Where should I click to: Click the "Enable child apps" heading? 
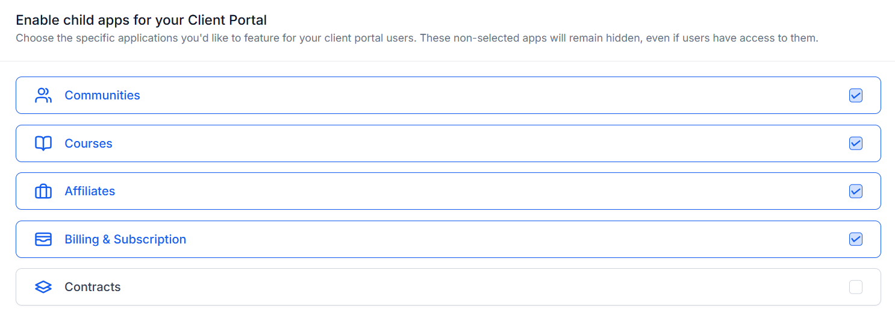[141, 20]
